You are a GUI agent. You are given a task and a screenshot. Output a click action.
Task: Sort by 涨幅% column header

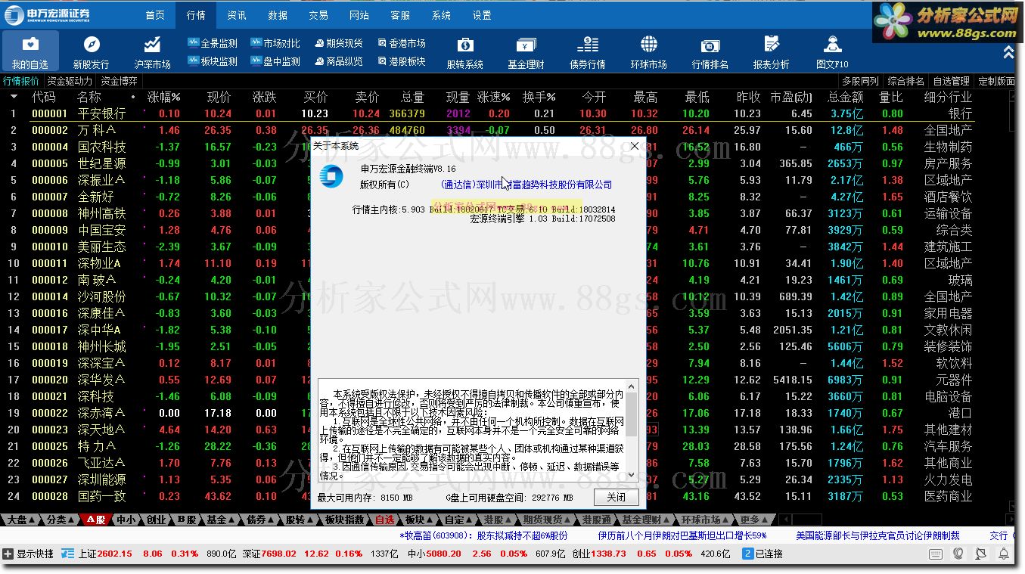coord(163,97)
